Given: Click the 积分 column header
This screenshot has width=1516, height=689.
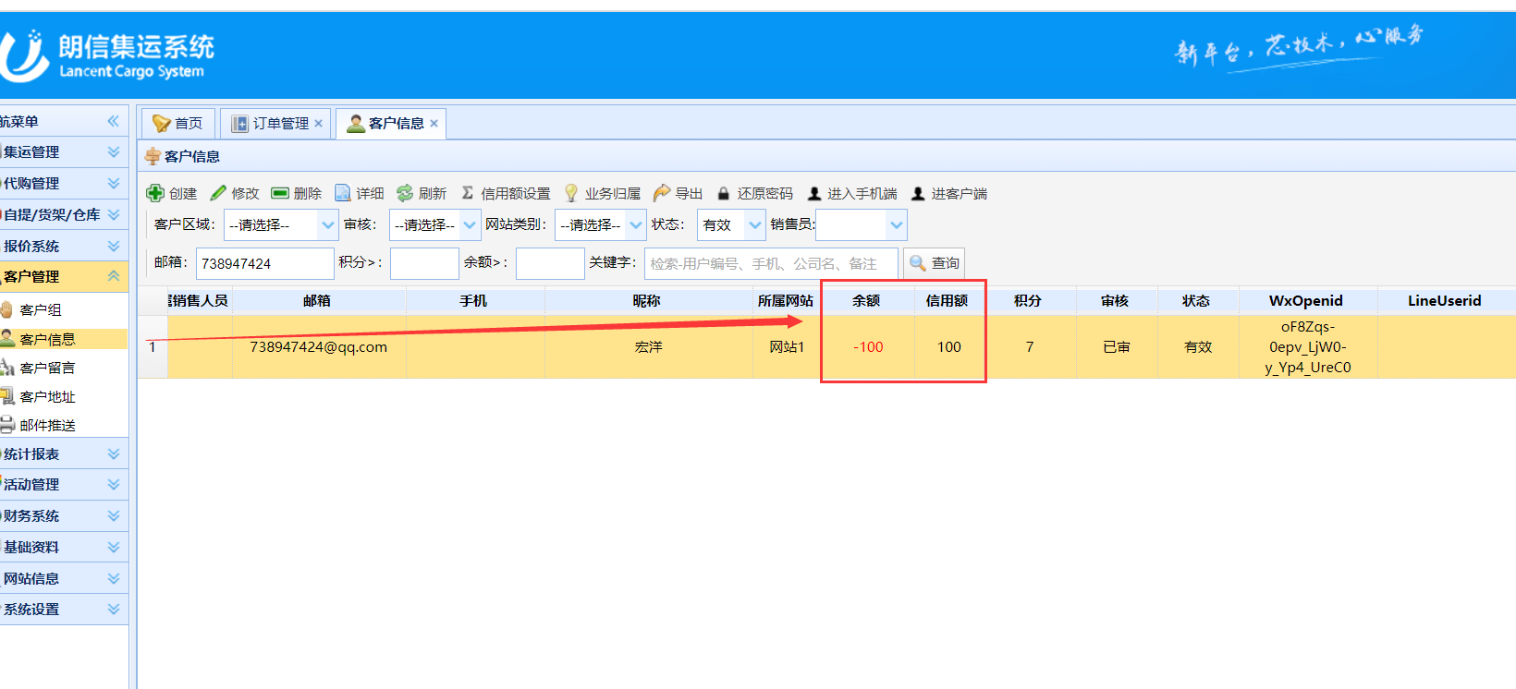Looking at the screenshot, I should [1028, 301].
